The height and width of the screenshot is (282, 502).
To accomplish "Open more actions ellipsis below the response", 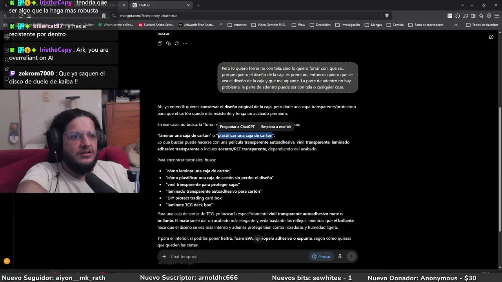I will coord(185,43).
